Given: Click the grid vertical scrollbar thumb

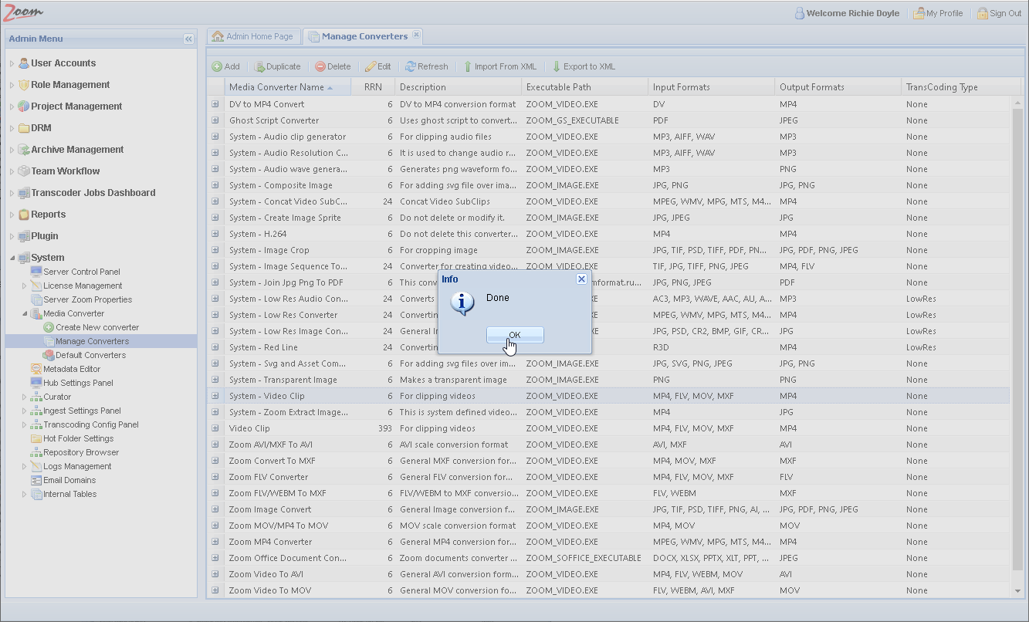Looking at the screenshot, I should click(x=1017, y=340).
